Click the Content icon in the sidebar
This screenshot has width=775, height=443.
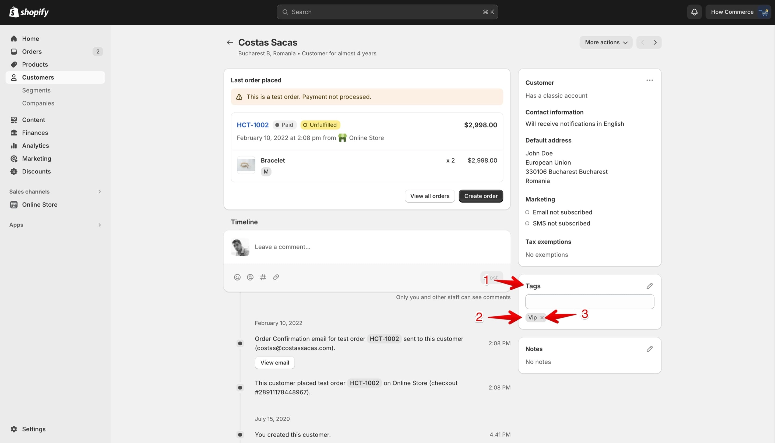[x=14, y=120]
